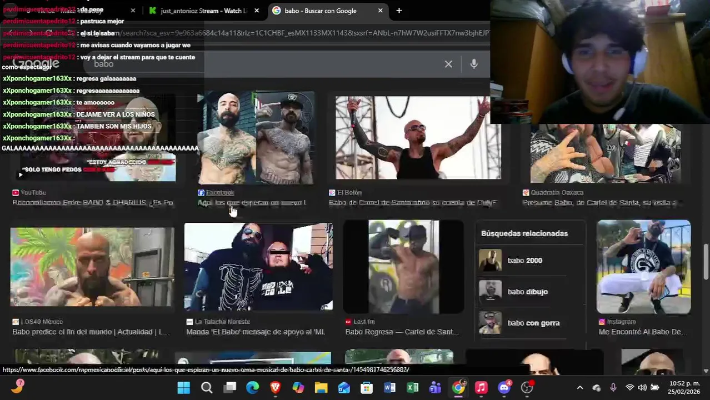Open Microsoft Store from the taskbar
Viewport: 710px width, 400px height.
tap(367, 387)
